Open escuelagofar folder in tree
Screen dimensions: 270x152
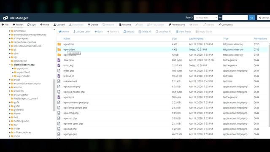click(x=21, y=95)
